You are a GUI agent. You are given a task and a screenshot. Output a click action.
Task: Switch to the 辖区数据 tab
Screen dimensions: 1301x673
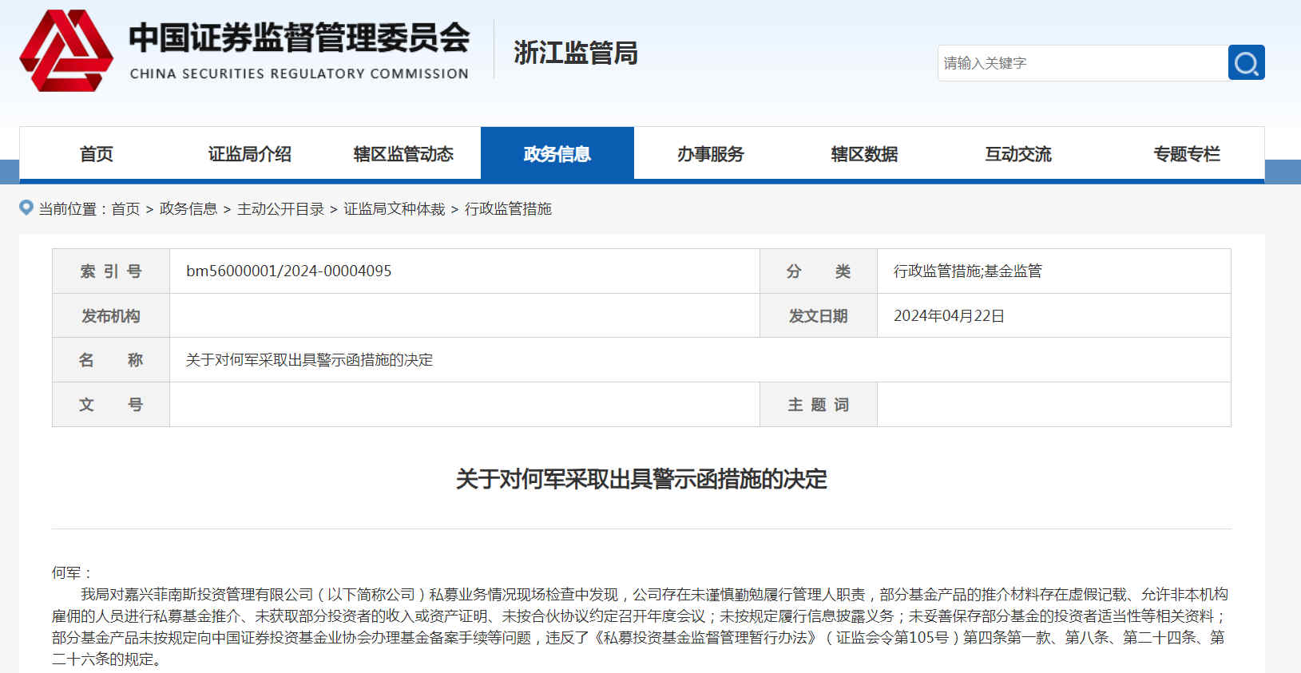point(864,154)
